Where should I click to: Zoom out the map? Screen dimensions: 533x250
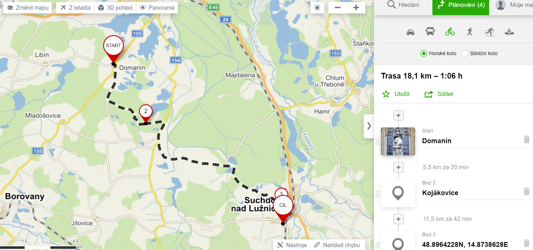tap(338, 8)
